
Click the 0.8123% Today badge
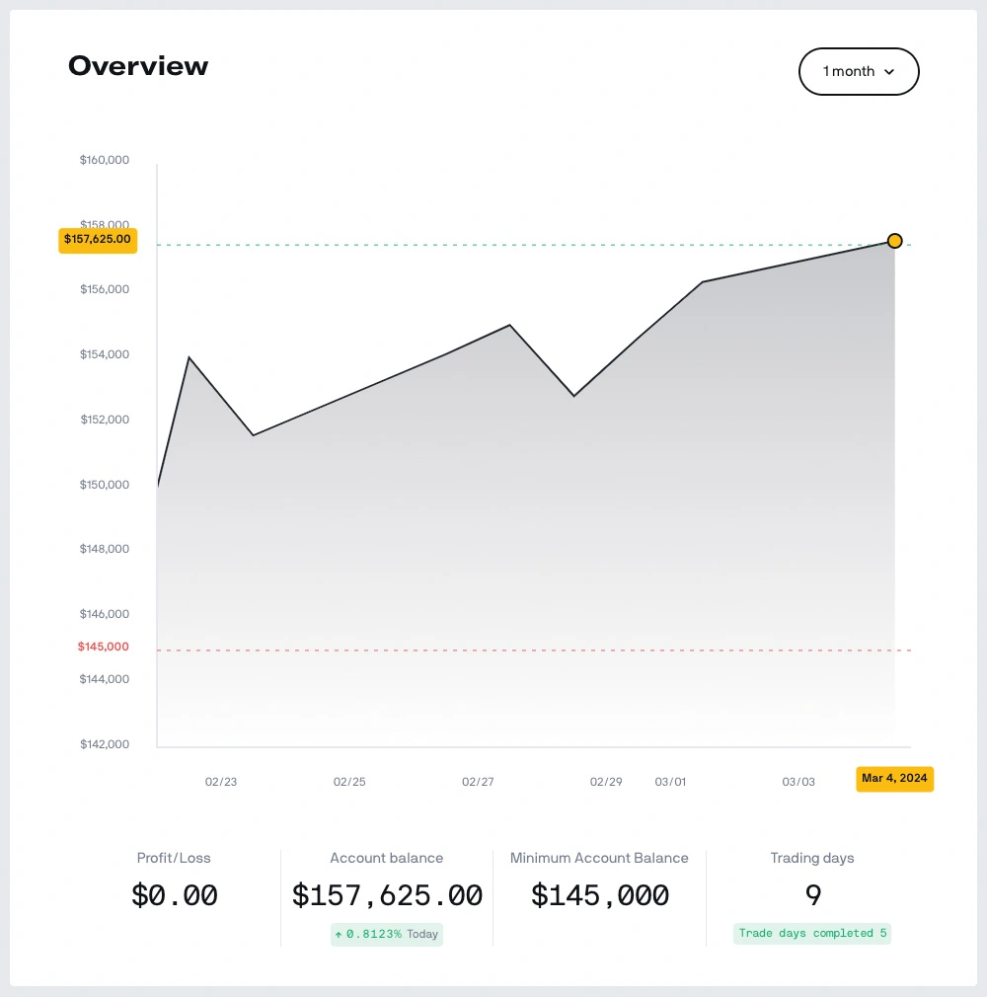pos(387,934)
